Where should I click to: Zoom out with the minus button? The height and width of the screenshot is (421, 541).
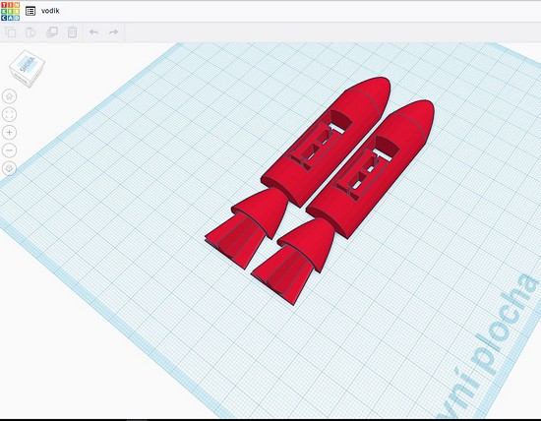click(9, 150)
